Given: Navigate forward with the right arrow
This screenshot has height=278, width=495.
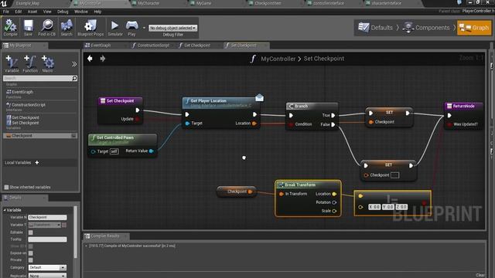Looking at the screenshot, I should point(103,59).
